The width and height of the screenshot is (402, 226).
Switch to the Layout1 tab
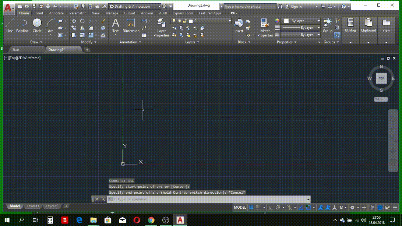pos(33,206)
